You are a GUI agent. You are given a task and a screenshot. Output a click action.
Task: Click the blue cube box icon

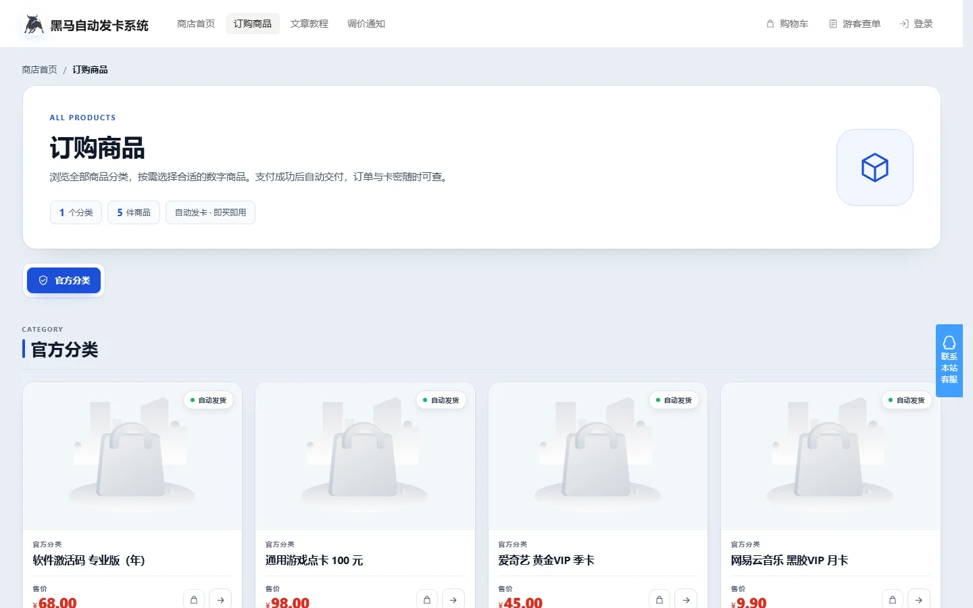[875, 168]
